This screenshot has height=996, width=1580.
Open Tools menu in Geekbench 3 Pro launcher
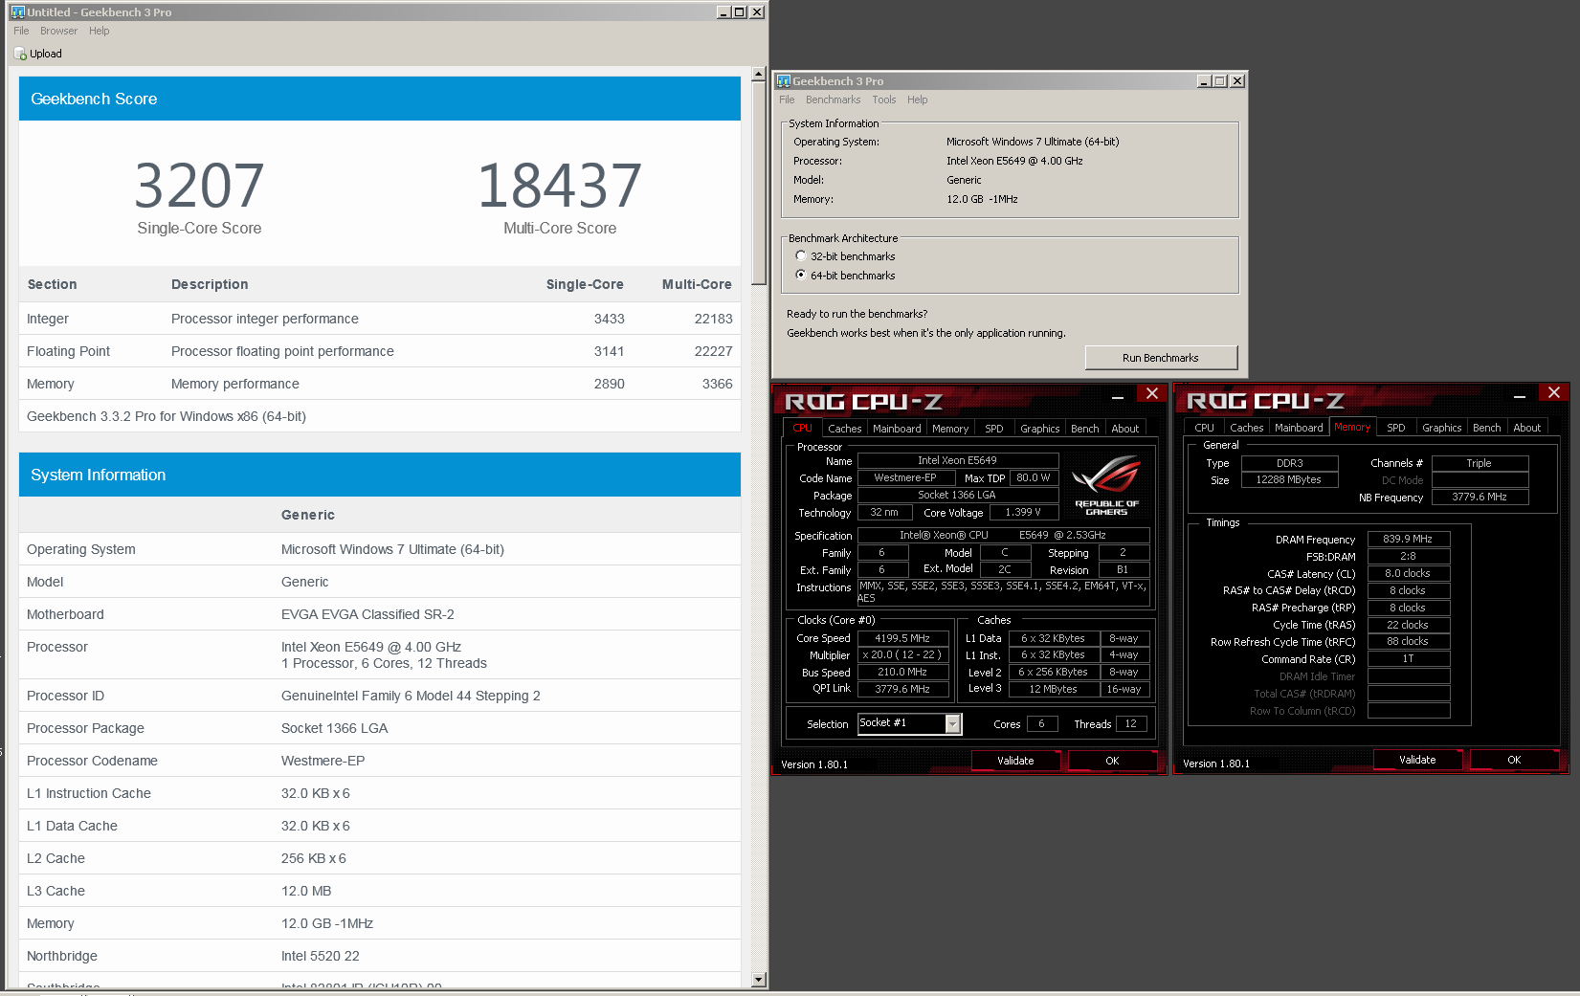[884, 100]
